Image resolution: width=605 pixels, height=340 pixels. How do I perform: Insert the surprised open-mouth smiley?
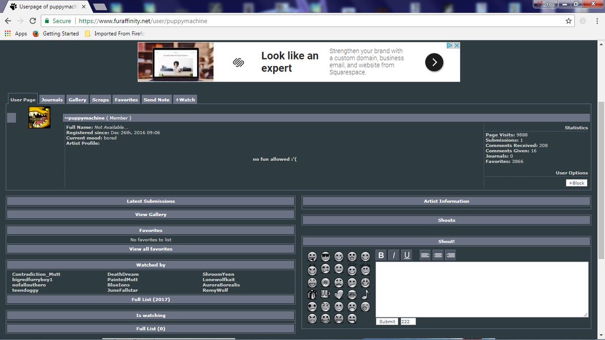tap(352, 256)
